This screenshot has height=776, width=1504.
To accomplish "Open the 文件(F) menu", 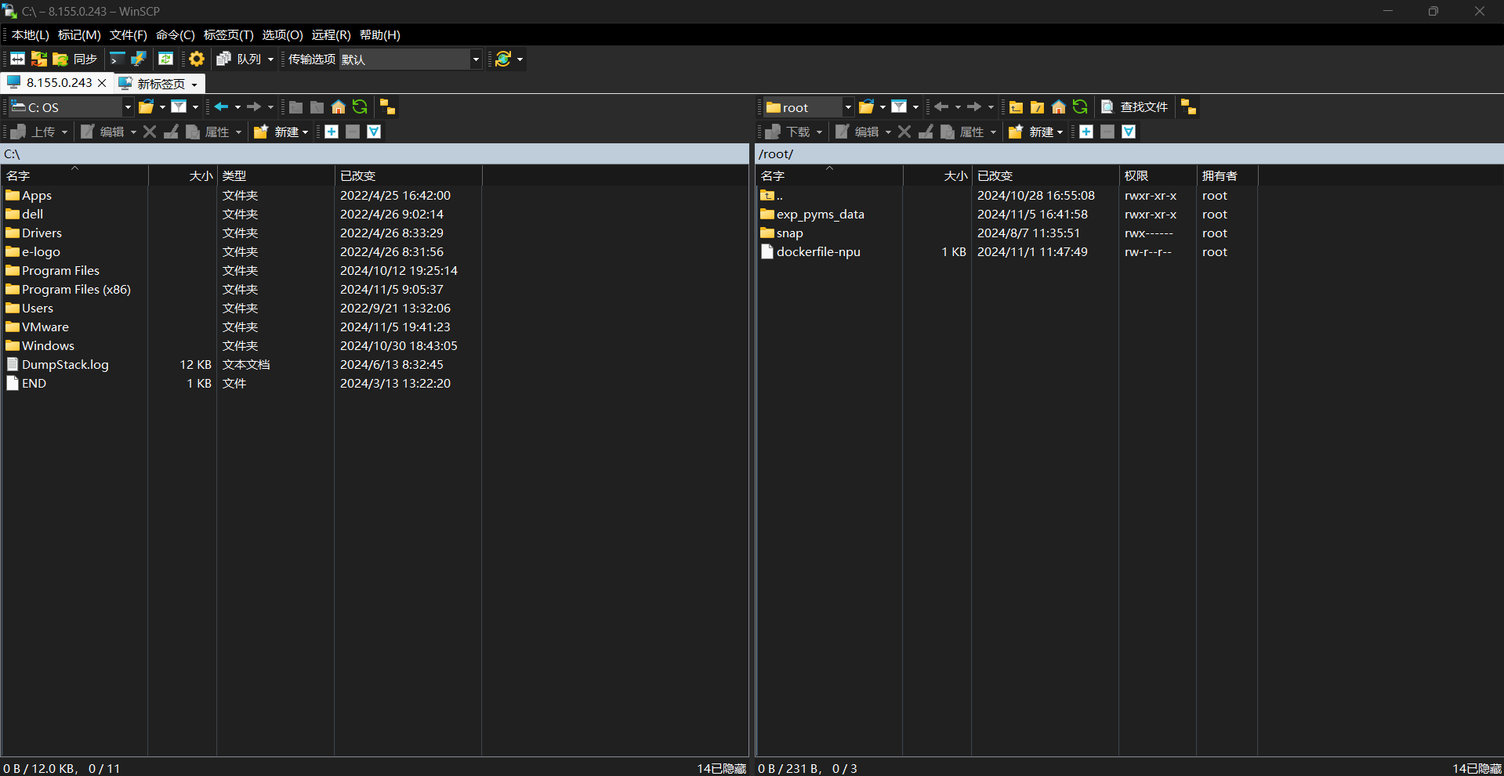I will (129, 34).
